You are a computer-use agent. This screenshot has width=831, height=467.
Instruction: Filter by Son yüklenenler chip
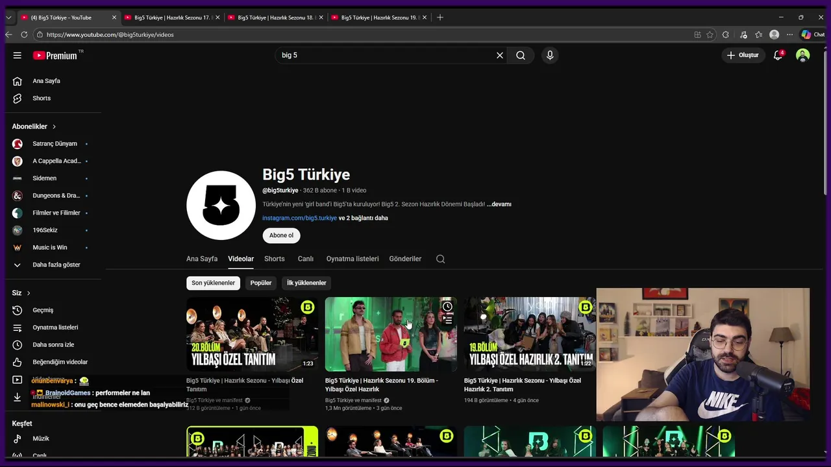[x=213, y=283]
